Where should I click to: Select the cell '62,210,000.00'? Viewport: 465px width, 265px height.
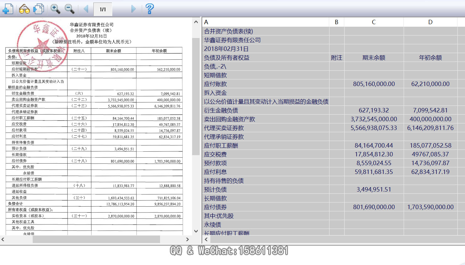pyautogui.click(x=430, y=84)
